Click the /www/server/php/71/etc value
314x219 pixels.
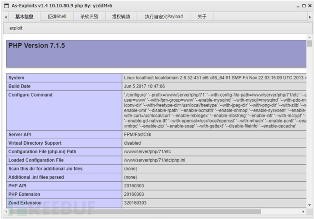(147, 151)
